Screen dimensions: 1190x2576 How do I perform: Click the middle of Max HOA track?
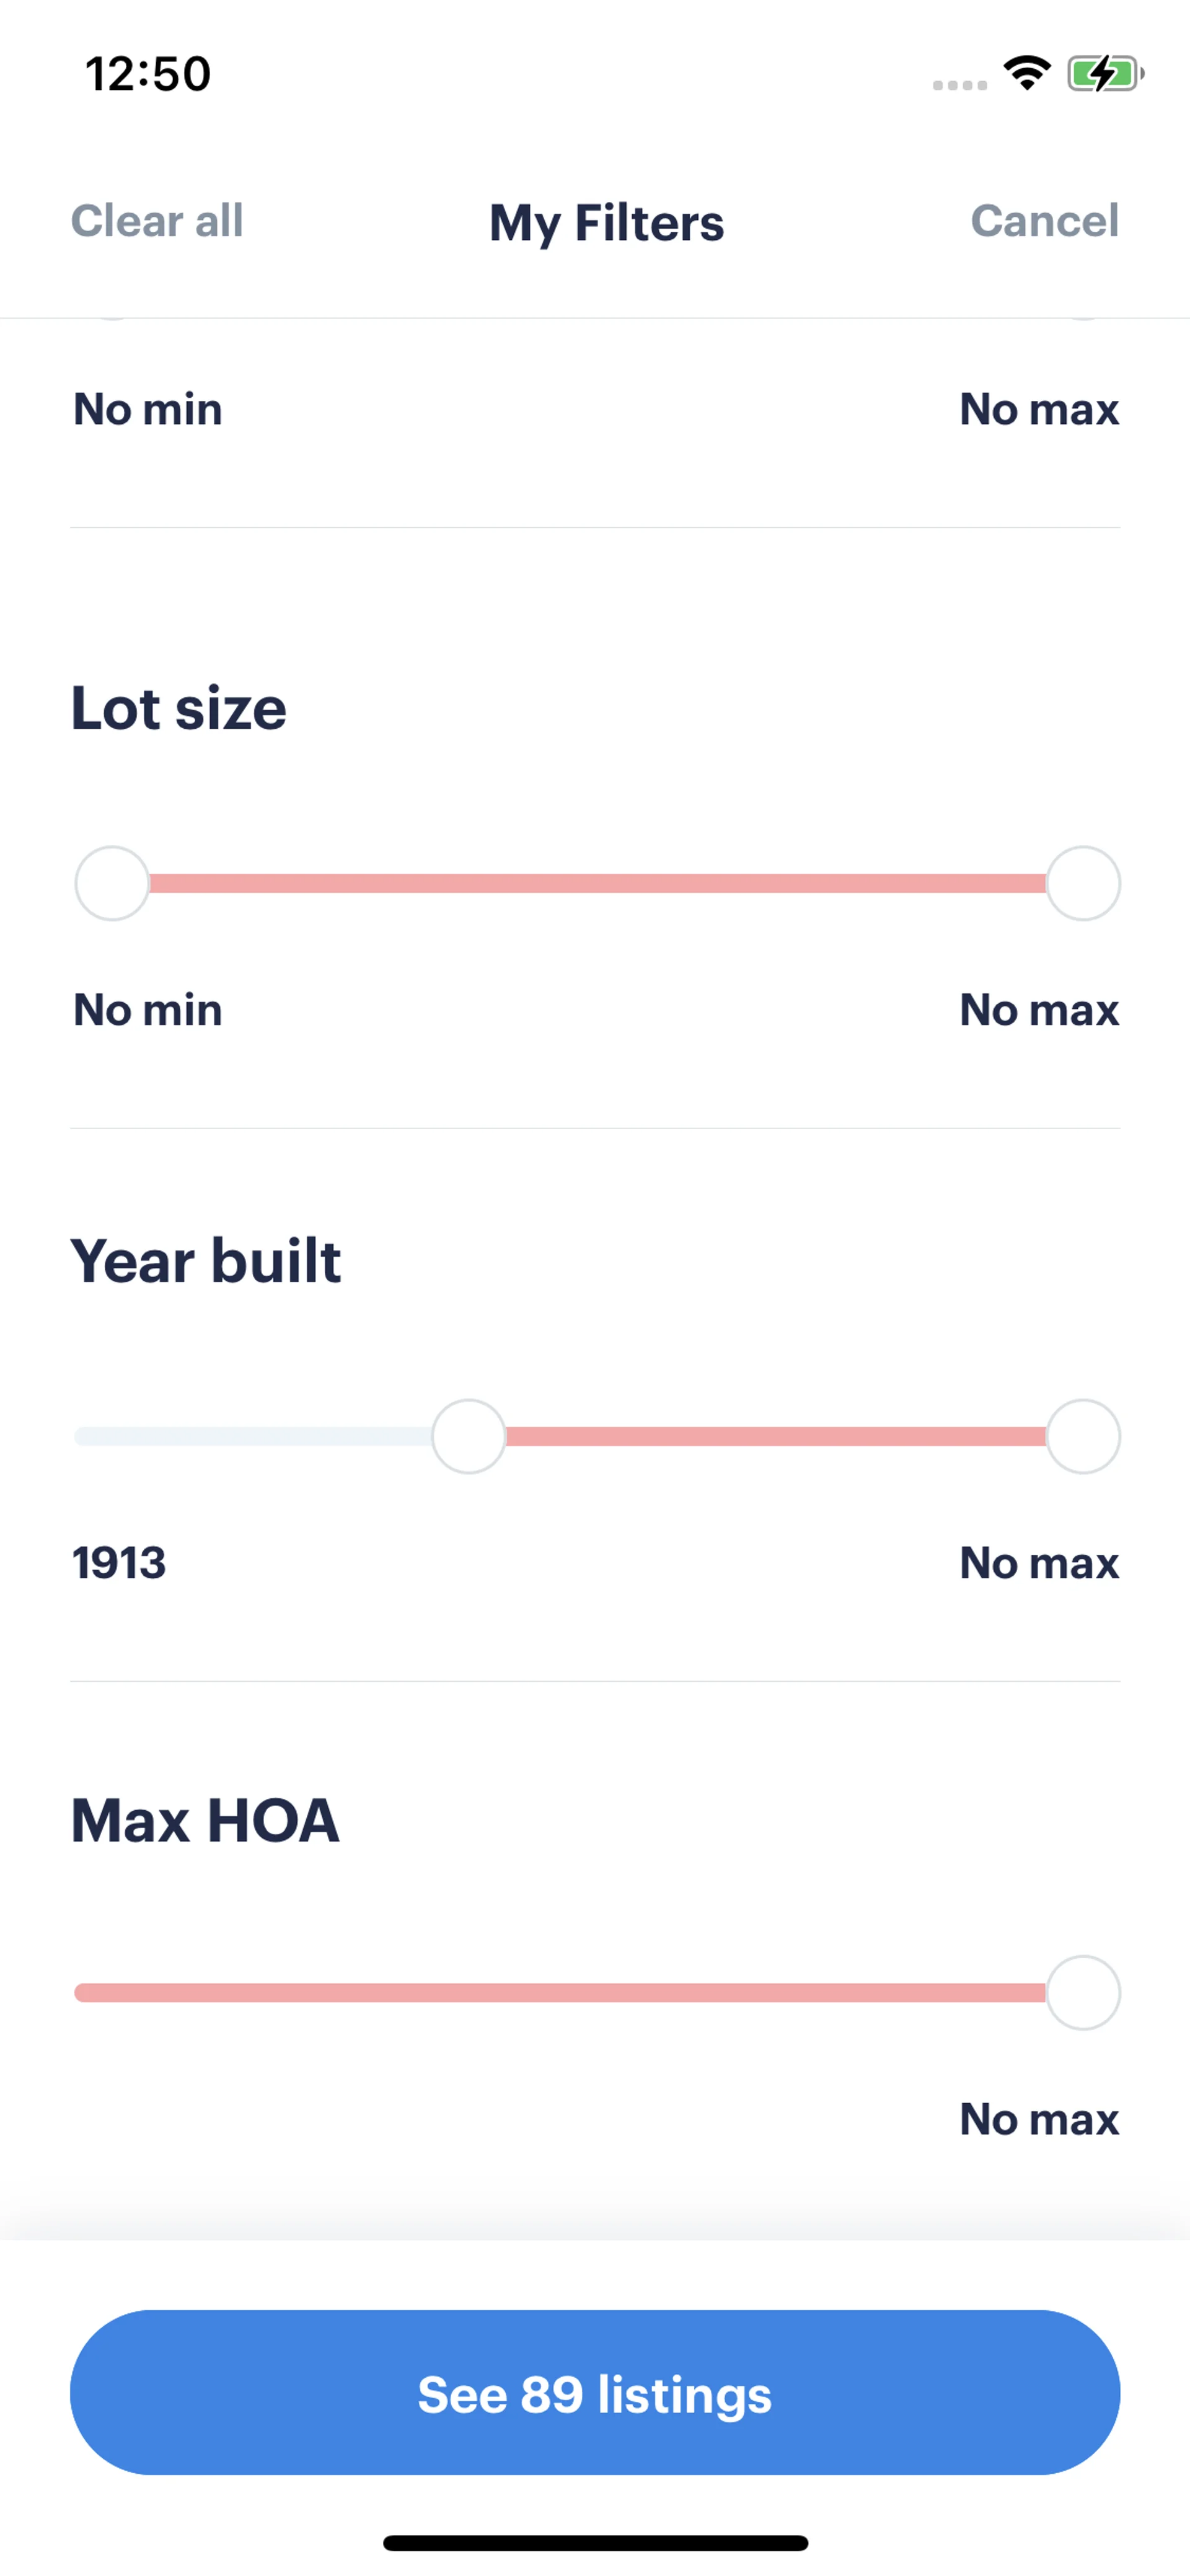coord(560,1992)
